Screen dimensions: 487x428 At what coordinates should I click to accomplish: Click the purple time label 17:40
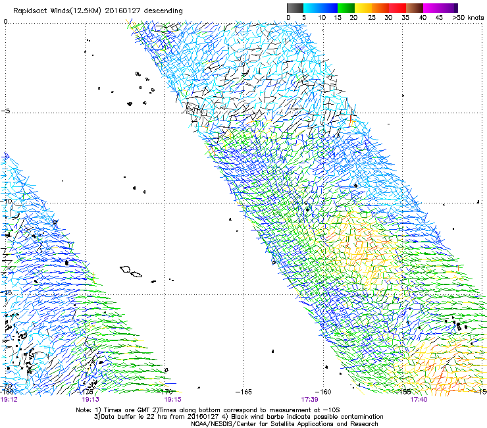(419, 400)
